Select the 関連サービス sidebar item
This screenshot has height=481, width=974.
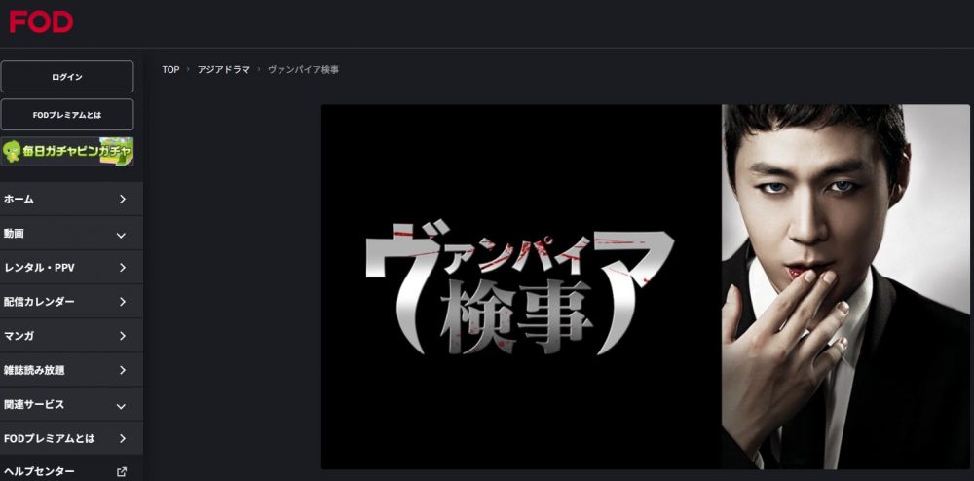71,405
